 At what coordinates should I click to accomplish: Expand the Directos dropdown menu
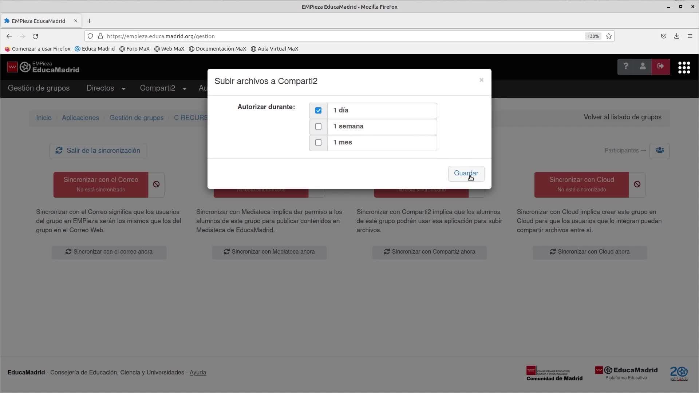(106, 88)
